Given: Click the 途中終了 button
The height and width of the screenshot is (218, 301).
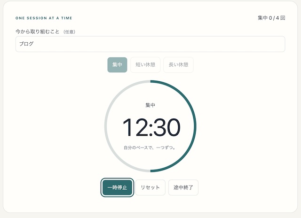Looking at the screenshot, I should pos(183,187).
